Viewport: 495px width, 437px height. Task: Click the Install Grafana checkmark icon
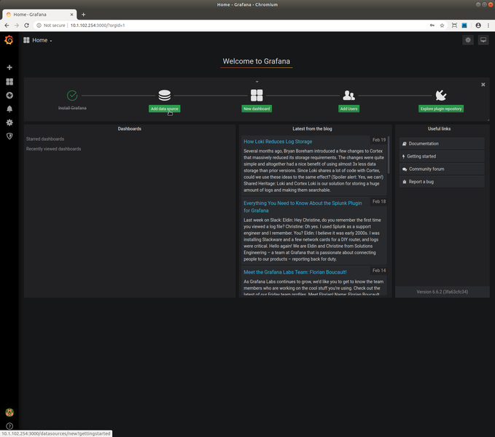coord(72,95)
